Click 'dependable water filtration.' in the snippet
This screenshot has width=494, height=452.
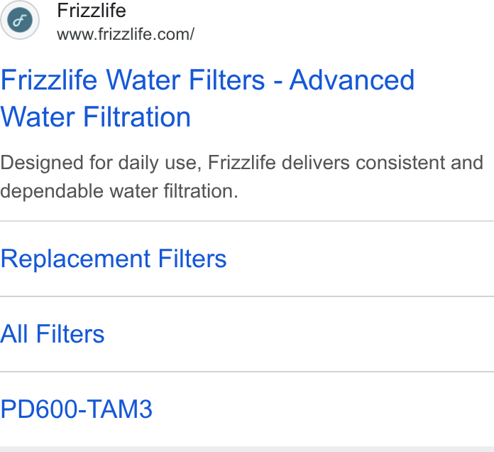119,191
